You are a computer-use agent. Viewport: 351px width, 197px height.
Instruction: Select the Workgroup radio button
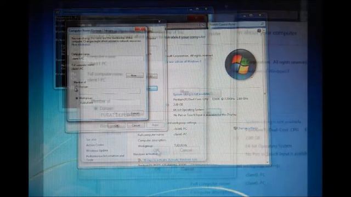77,98
